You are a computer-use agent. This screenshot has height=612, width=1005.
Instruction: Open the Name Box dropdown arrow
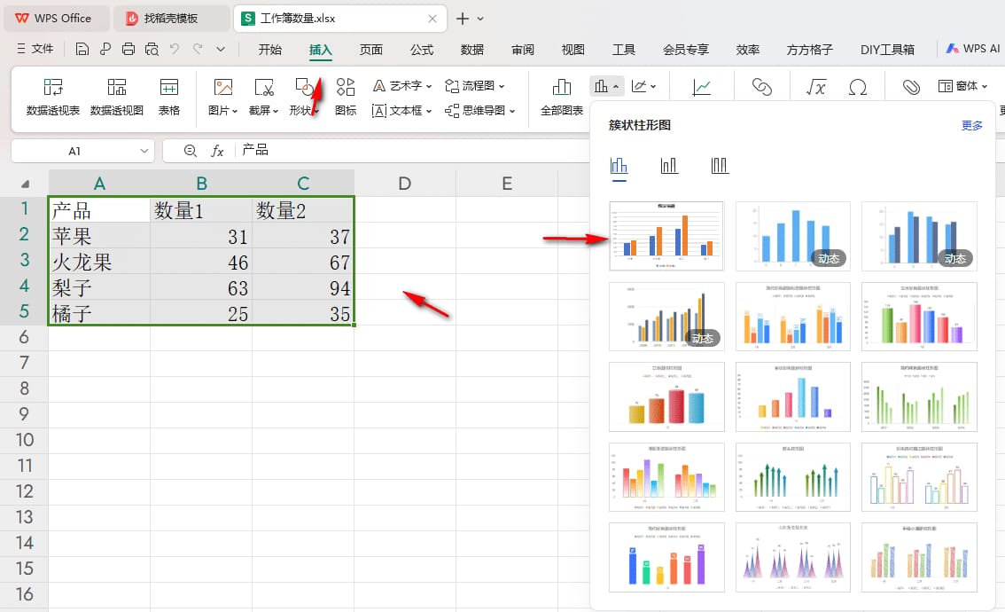point(144,151)
